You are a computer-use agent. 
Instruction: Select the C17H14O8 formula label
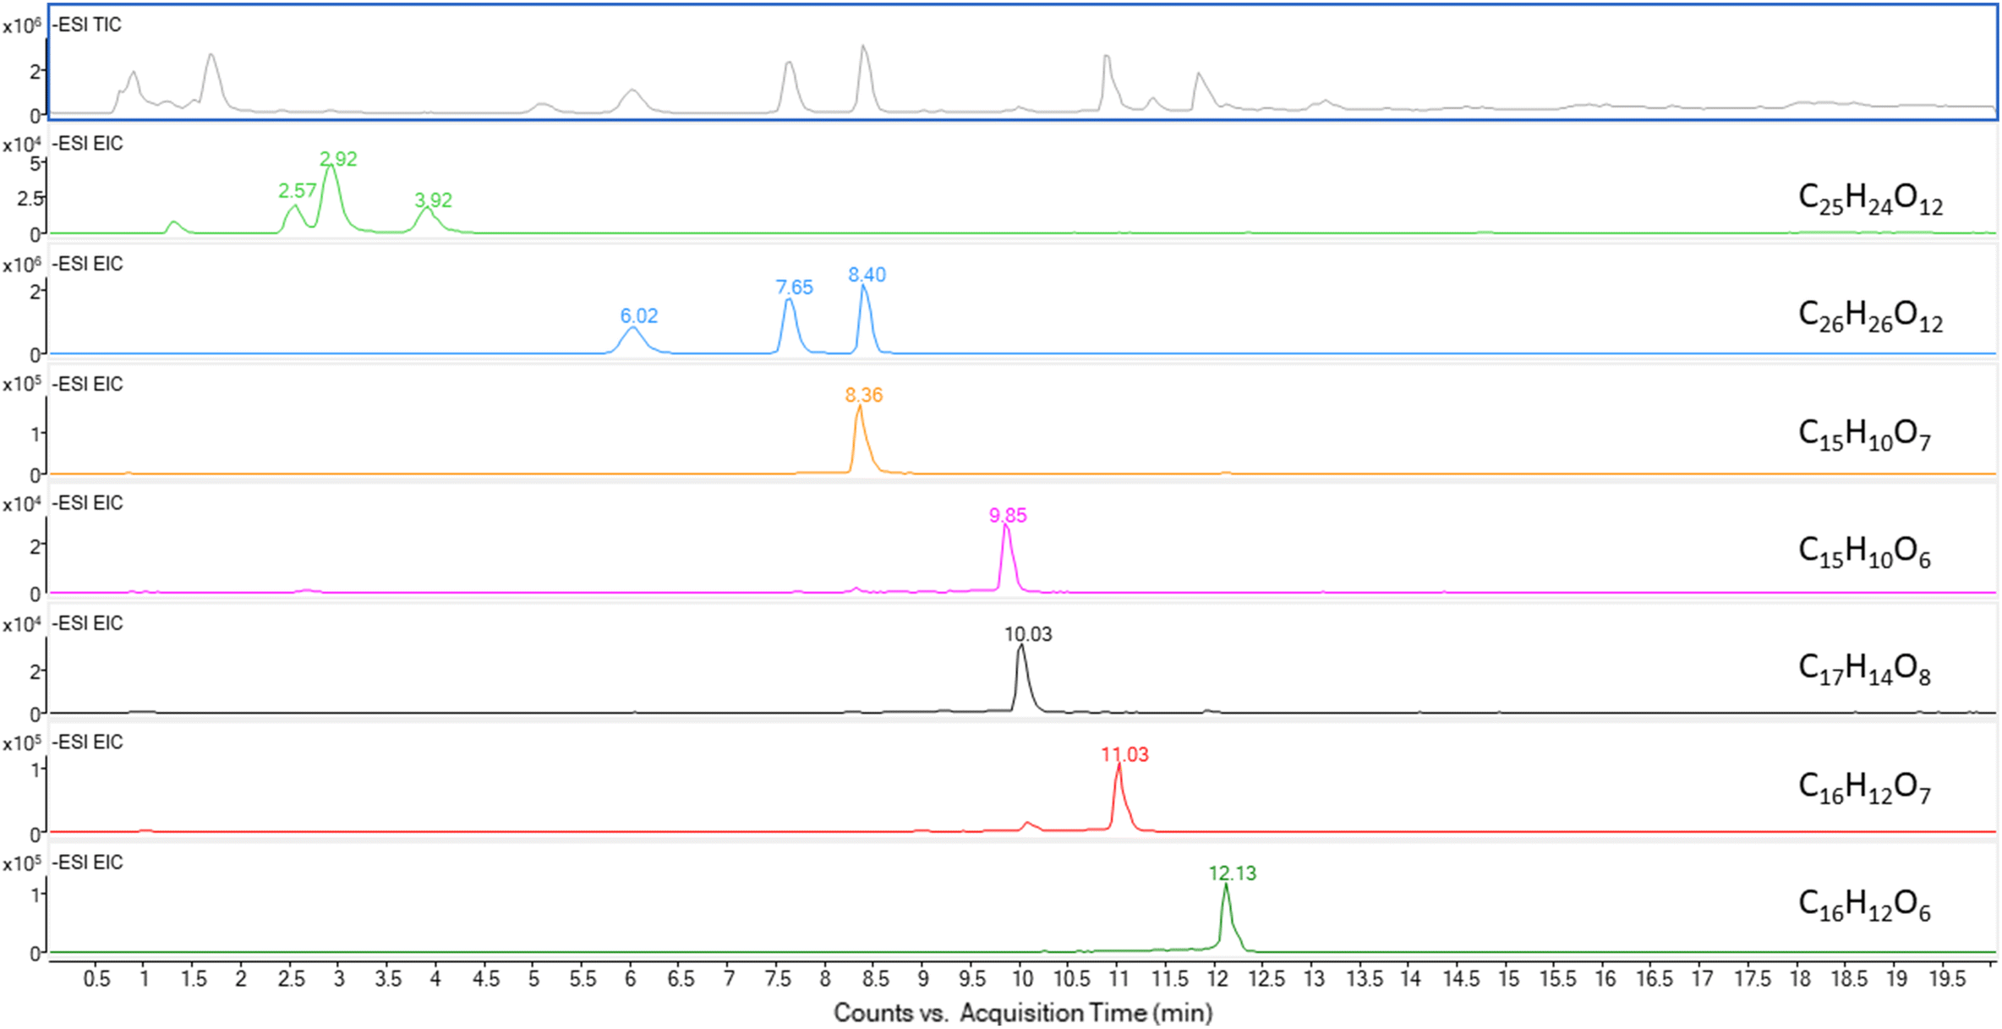click(x=1864, y=670)
